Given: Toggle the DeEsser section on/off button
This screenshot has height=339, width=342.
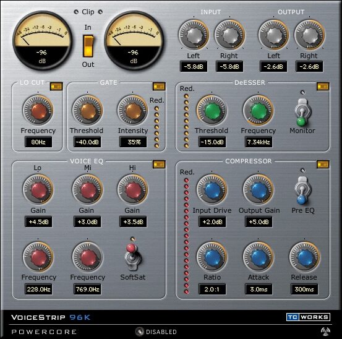Looking at the screenshot, I should (x=323, y=87).
